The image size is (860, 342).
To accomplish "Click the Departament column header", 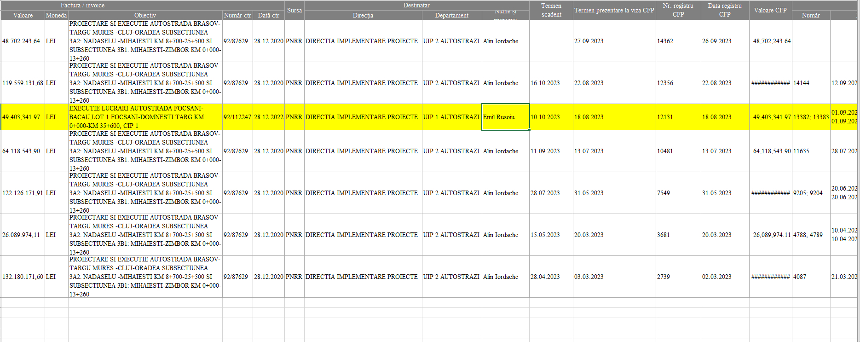I will 451,15.
